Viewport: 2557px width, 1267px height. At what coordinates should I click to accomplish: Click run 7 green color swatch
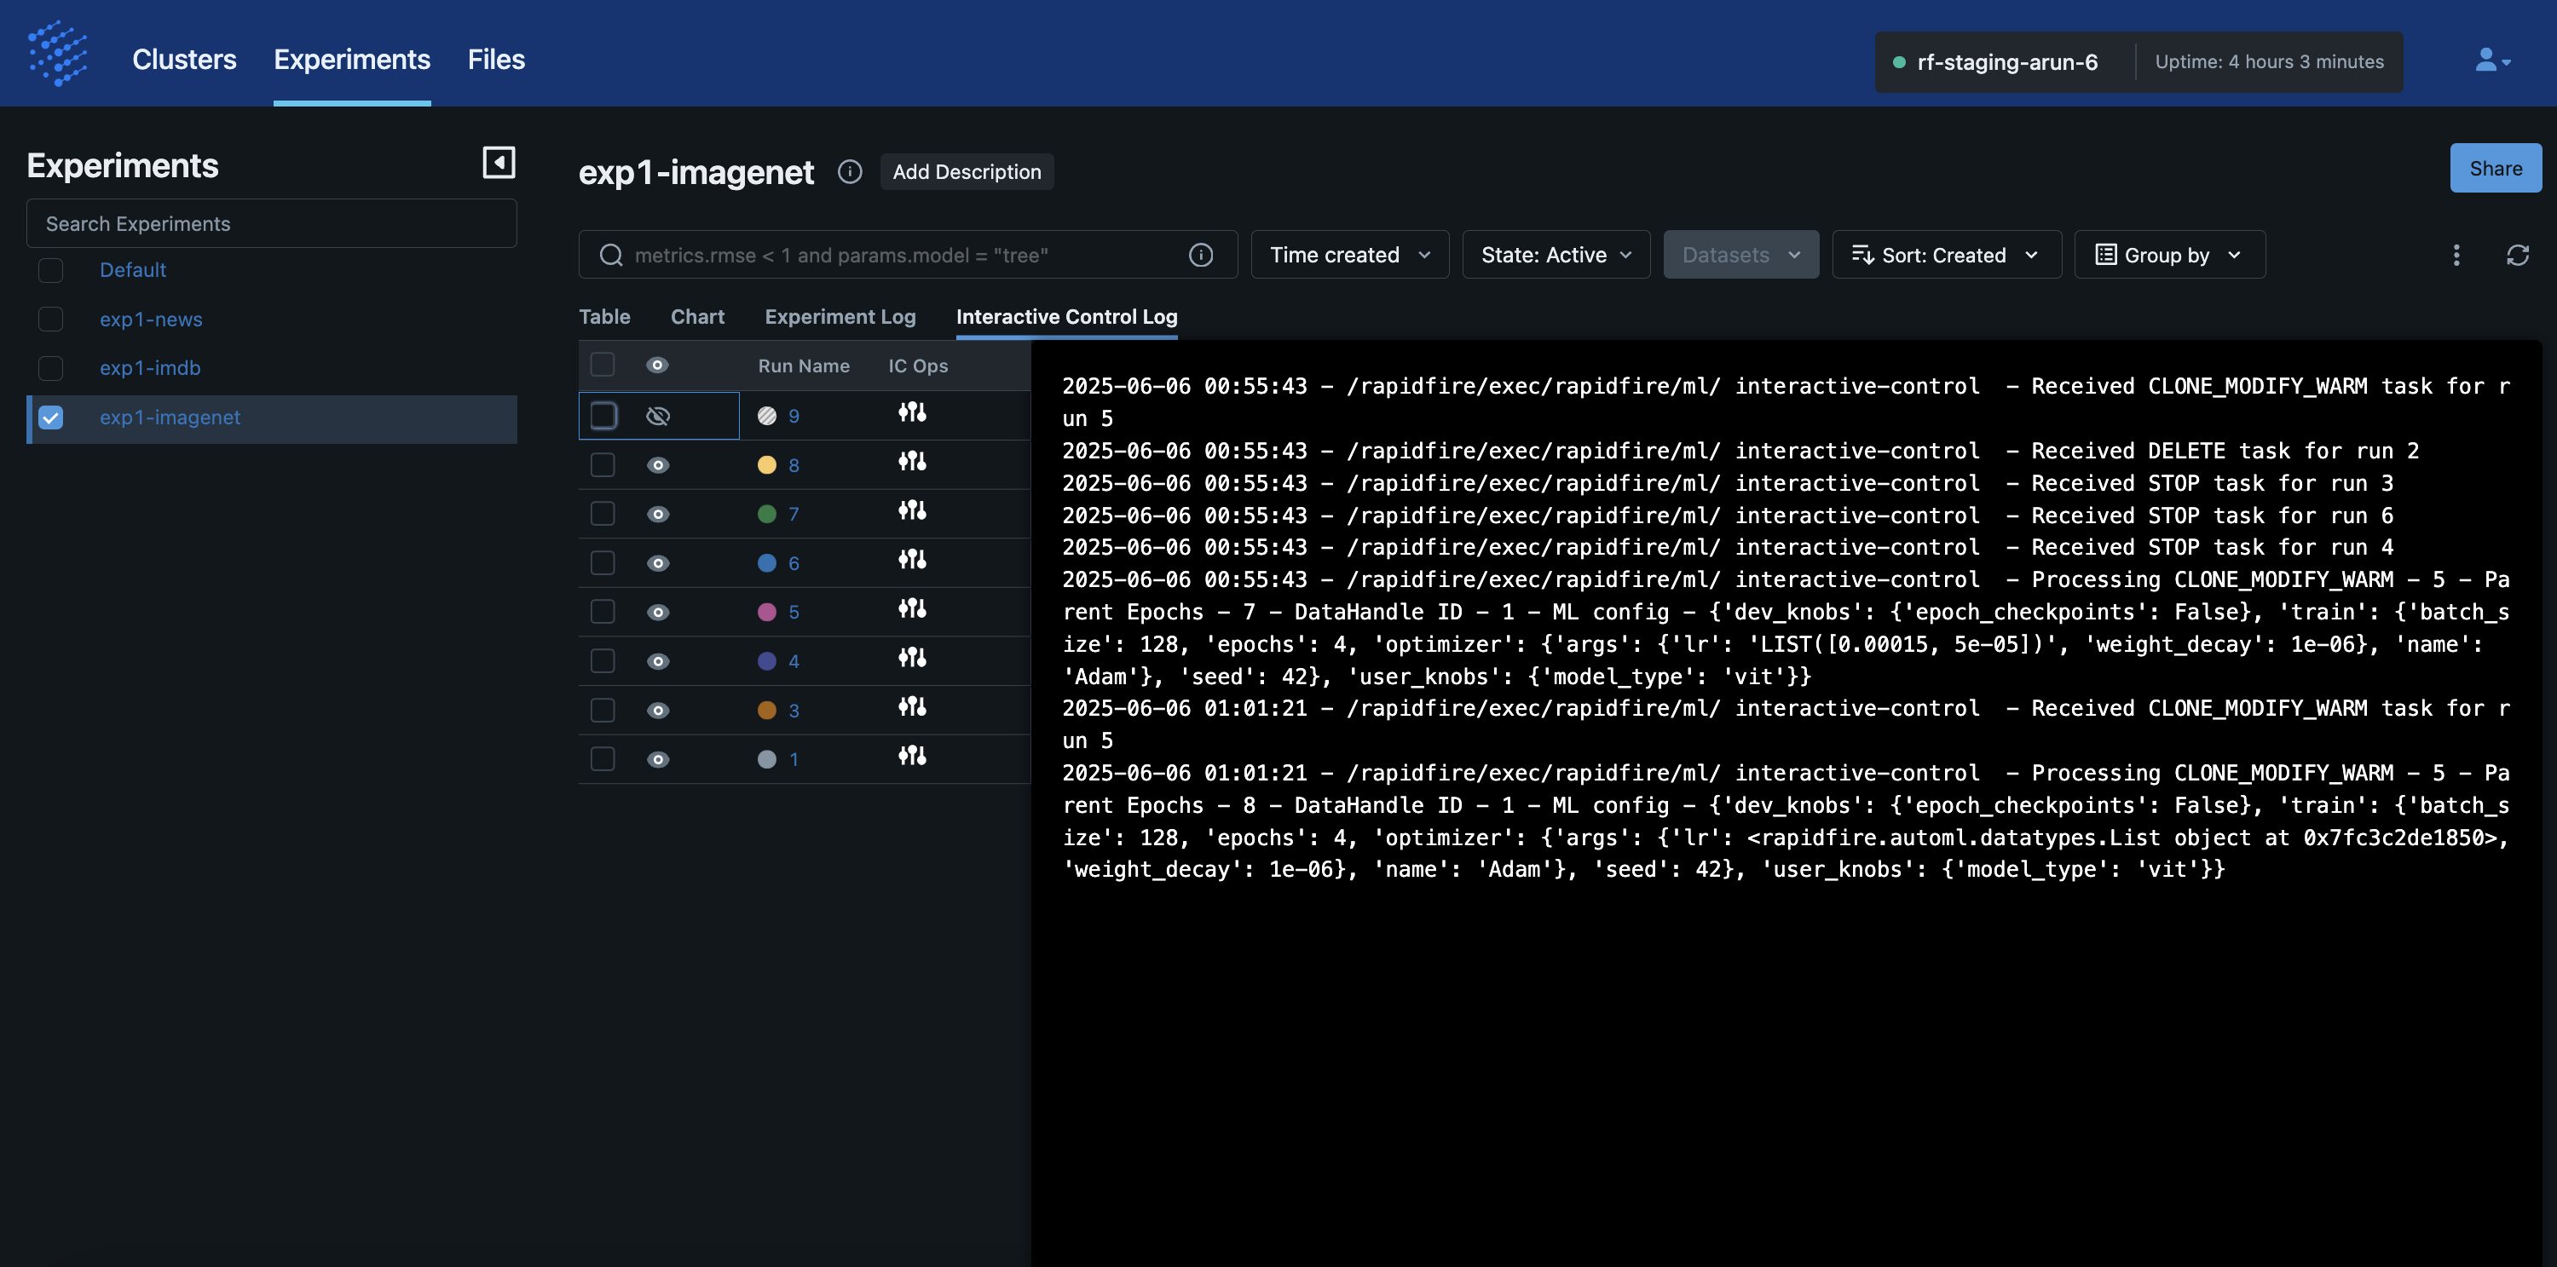766,514
